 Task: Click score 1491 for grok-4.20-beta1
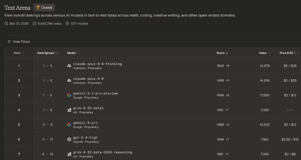point(220,110)
